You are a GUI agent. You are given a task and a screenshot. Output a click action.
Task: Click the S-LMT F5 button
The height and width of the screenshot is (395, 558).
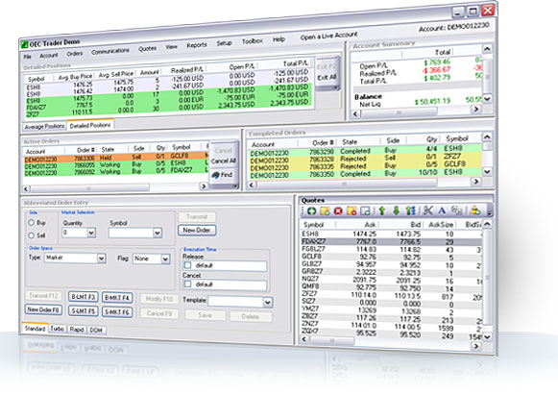point(83,311)
